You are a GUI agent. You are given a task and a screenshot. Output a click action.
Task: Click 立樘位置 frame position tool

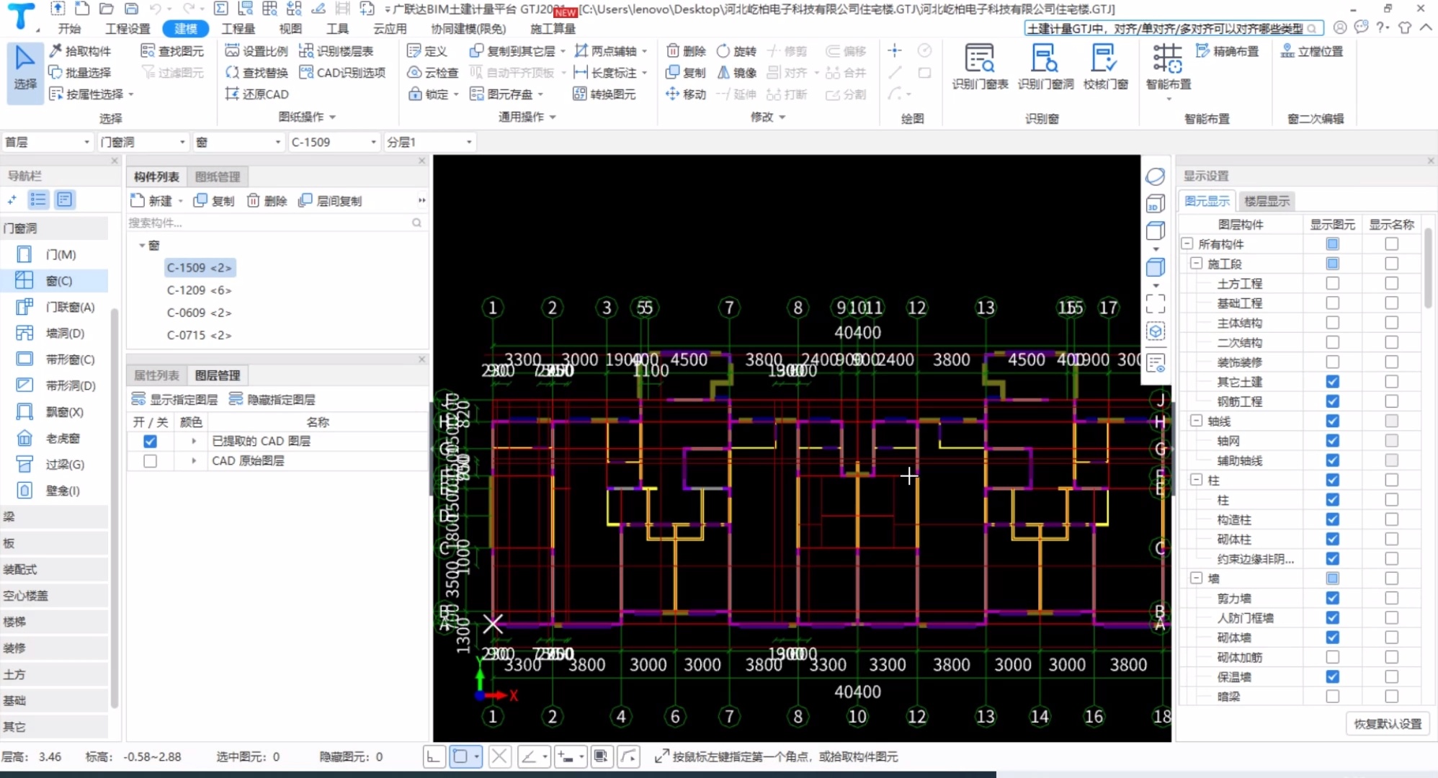pyautogui.click(x=1312, y=51)
